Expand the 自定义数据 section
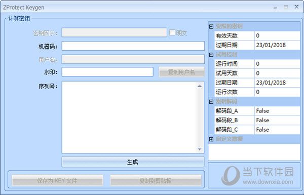Image resolution: width=304 pixels, height=195 pixels. tap(211, 139)
